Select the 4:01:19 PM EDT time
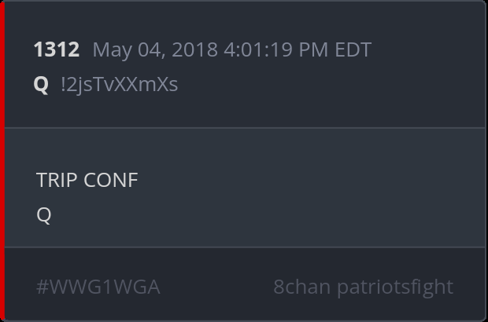 tap(298, 49)
